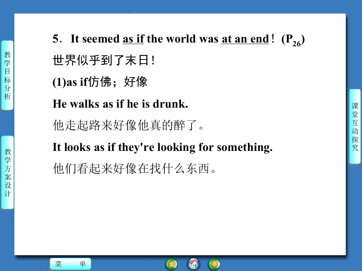Click the translation 世界似乎到了末日

104,60
